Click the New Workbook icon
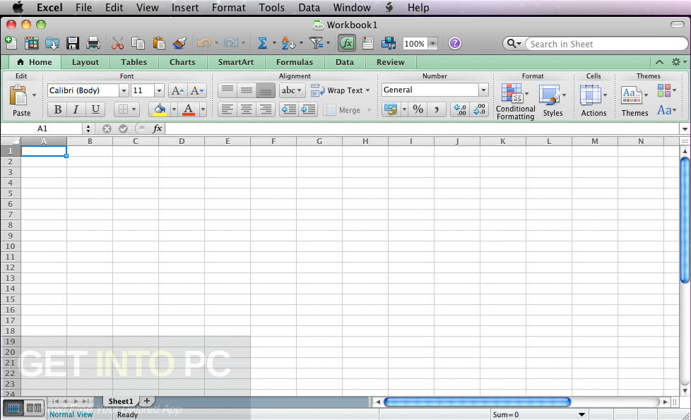The image size is (691, 420). pos(11,42)
